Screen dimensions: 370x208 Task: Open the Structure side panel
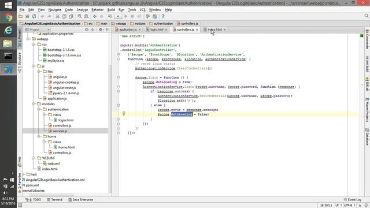[20, 63]
